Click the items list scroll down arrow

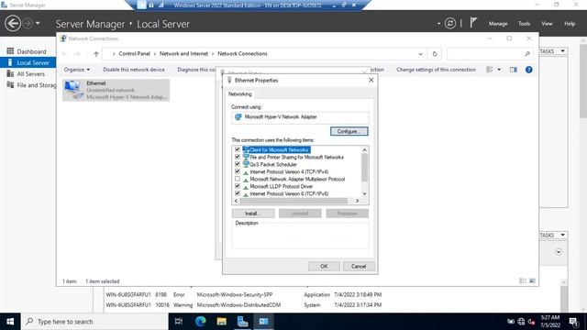365,193
